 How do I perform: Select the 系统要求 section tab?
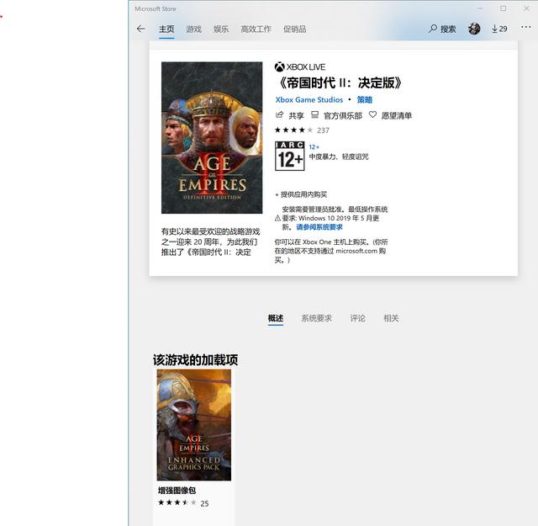tap(316, 318)
